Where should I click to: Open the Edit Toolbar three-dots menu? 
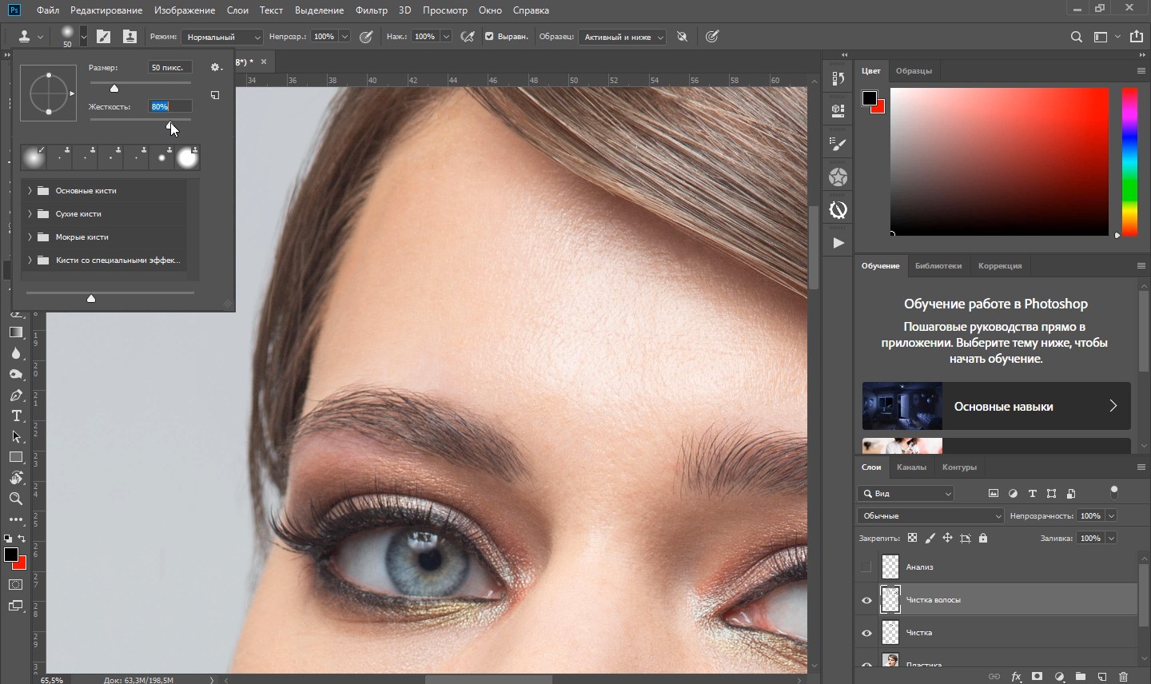(16, 519)
